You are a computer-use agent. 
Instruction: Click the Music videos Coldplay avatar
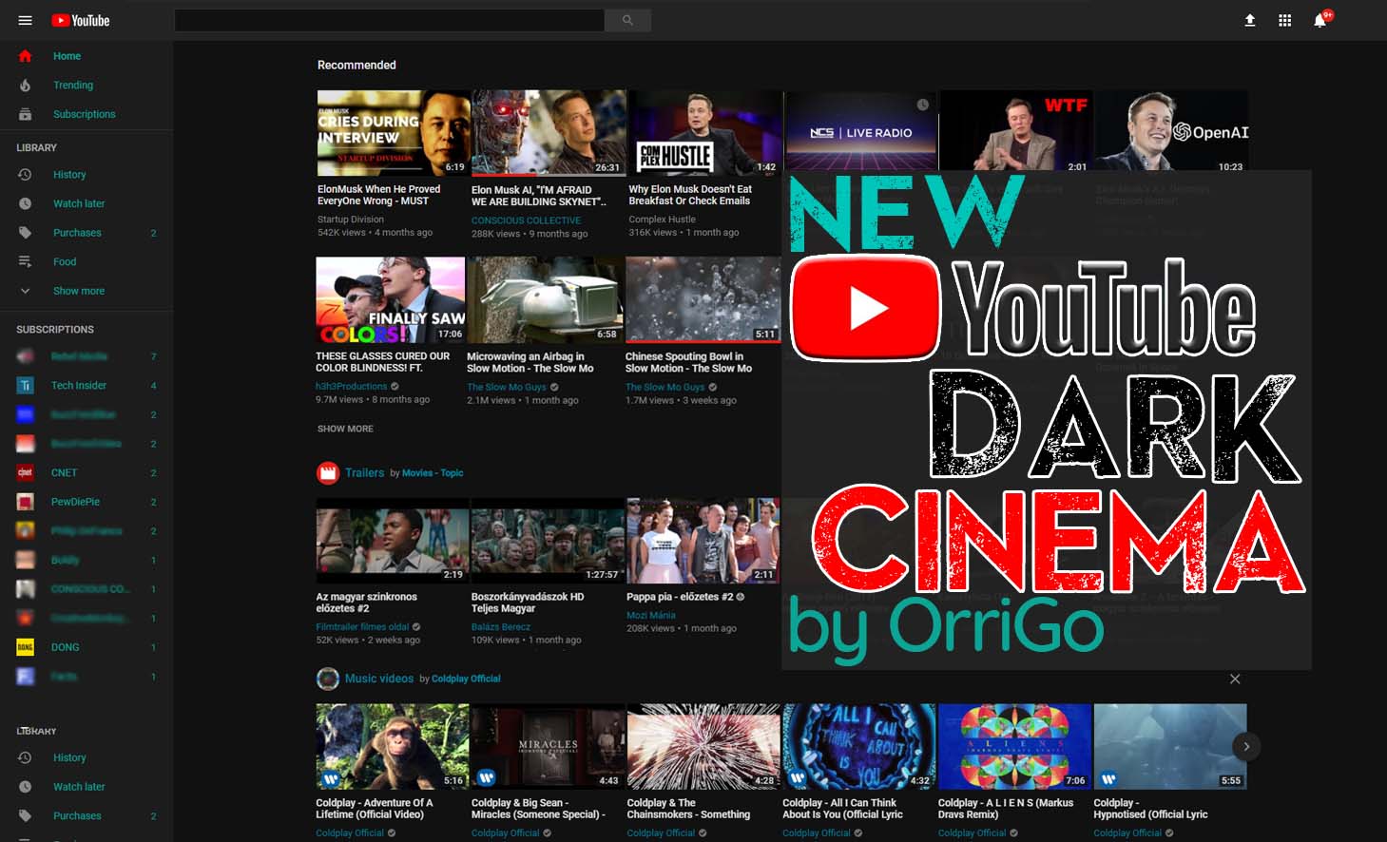328,679
